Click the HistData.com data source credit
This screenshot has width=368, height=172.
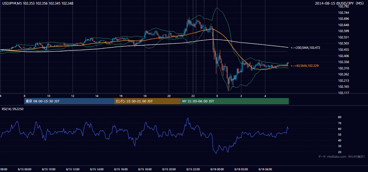(342, 157)
